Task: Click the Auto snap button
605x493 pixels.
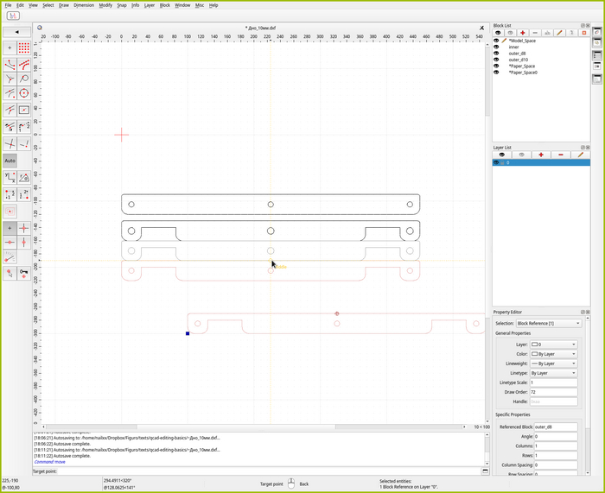Action: tap(10, 161)
